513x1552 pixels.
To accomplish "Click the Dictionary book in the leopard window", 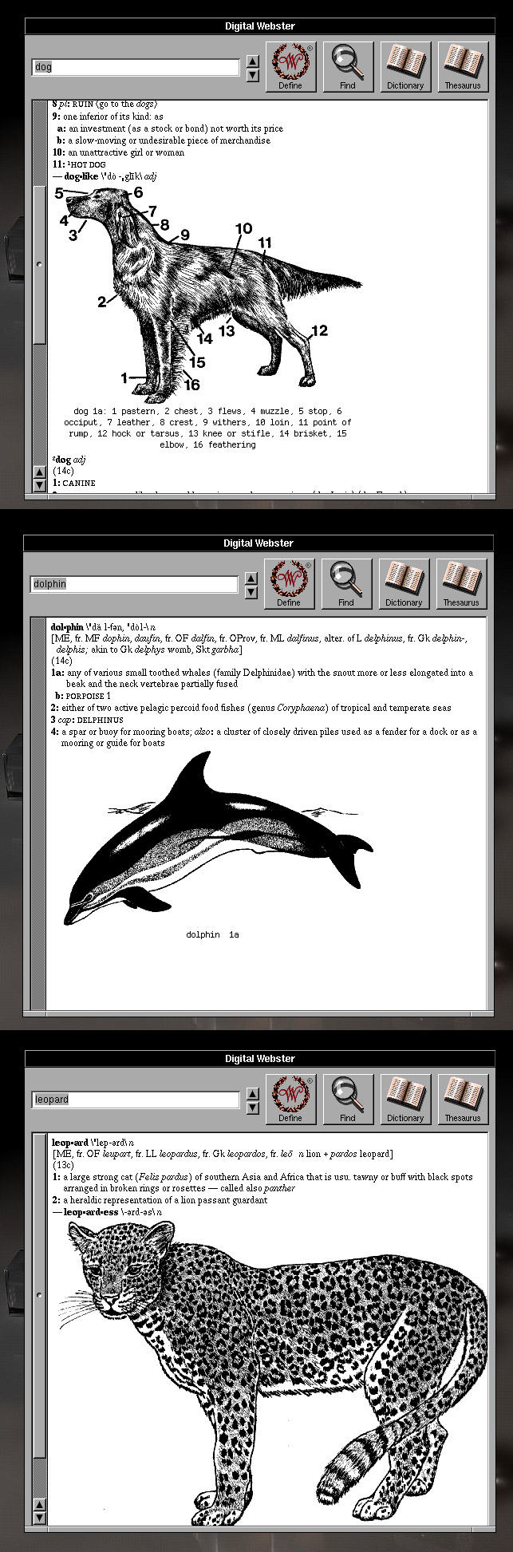I will [x=405, y=1099].
